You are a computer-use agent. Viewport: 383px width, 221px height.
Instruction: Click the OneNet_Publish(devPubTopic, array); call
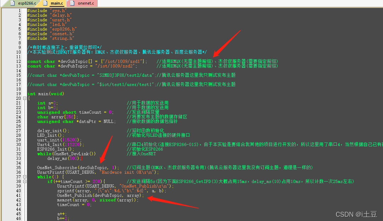(x=101, y=196)
